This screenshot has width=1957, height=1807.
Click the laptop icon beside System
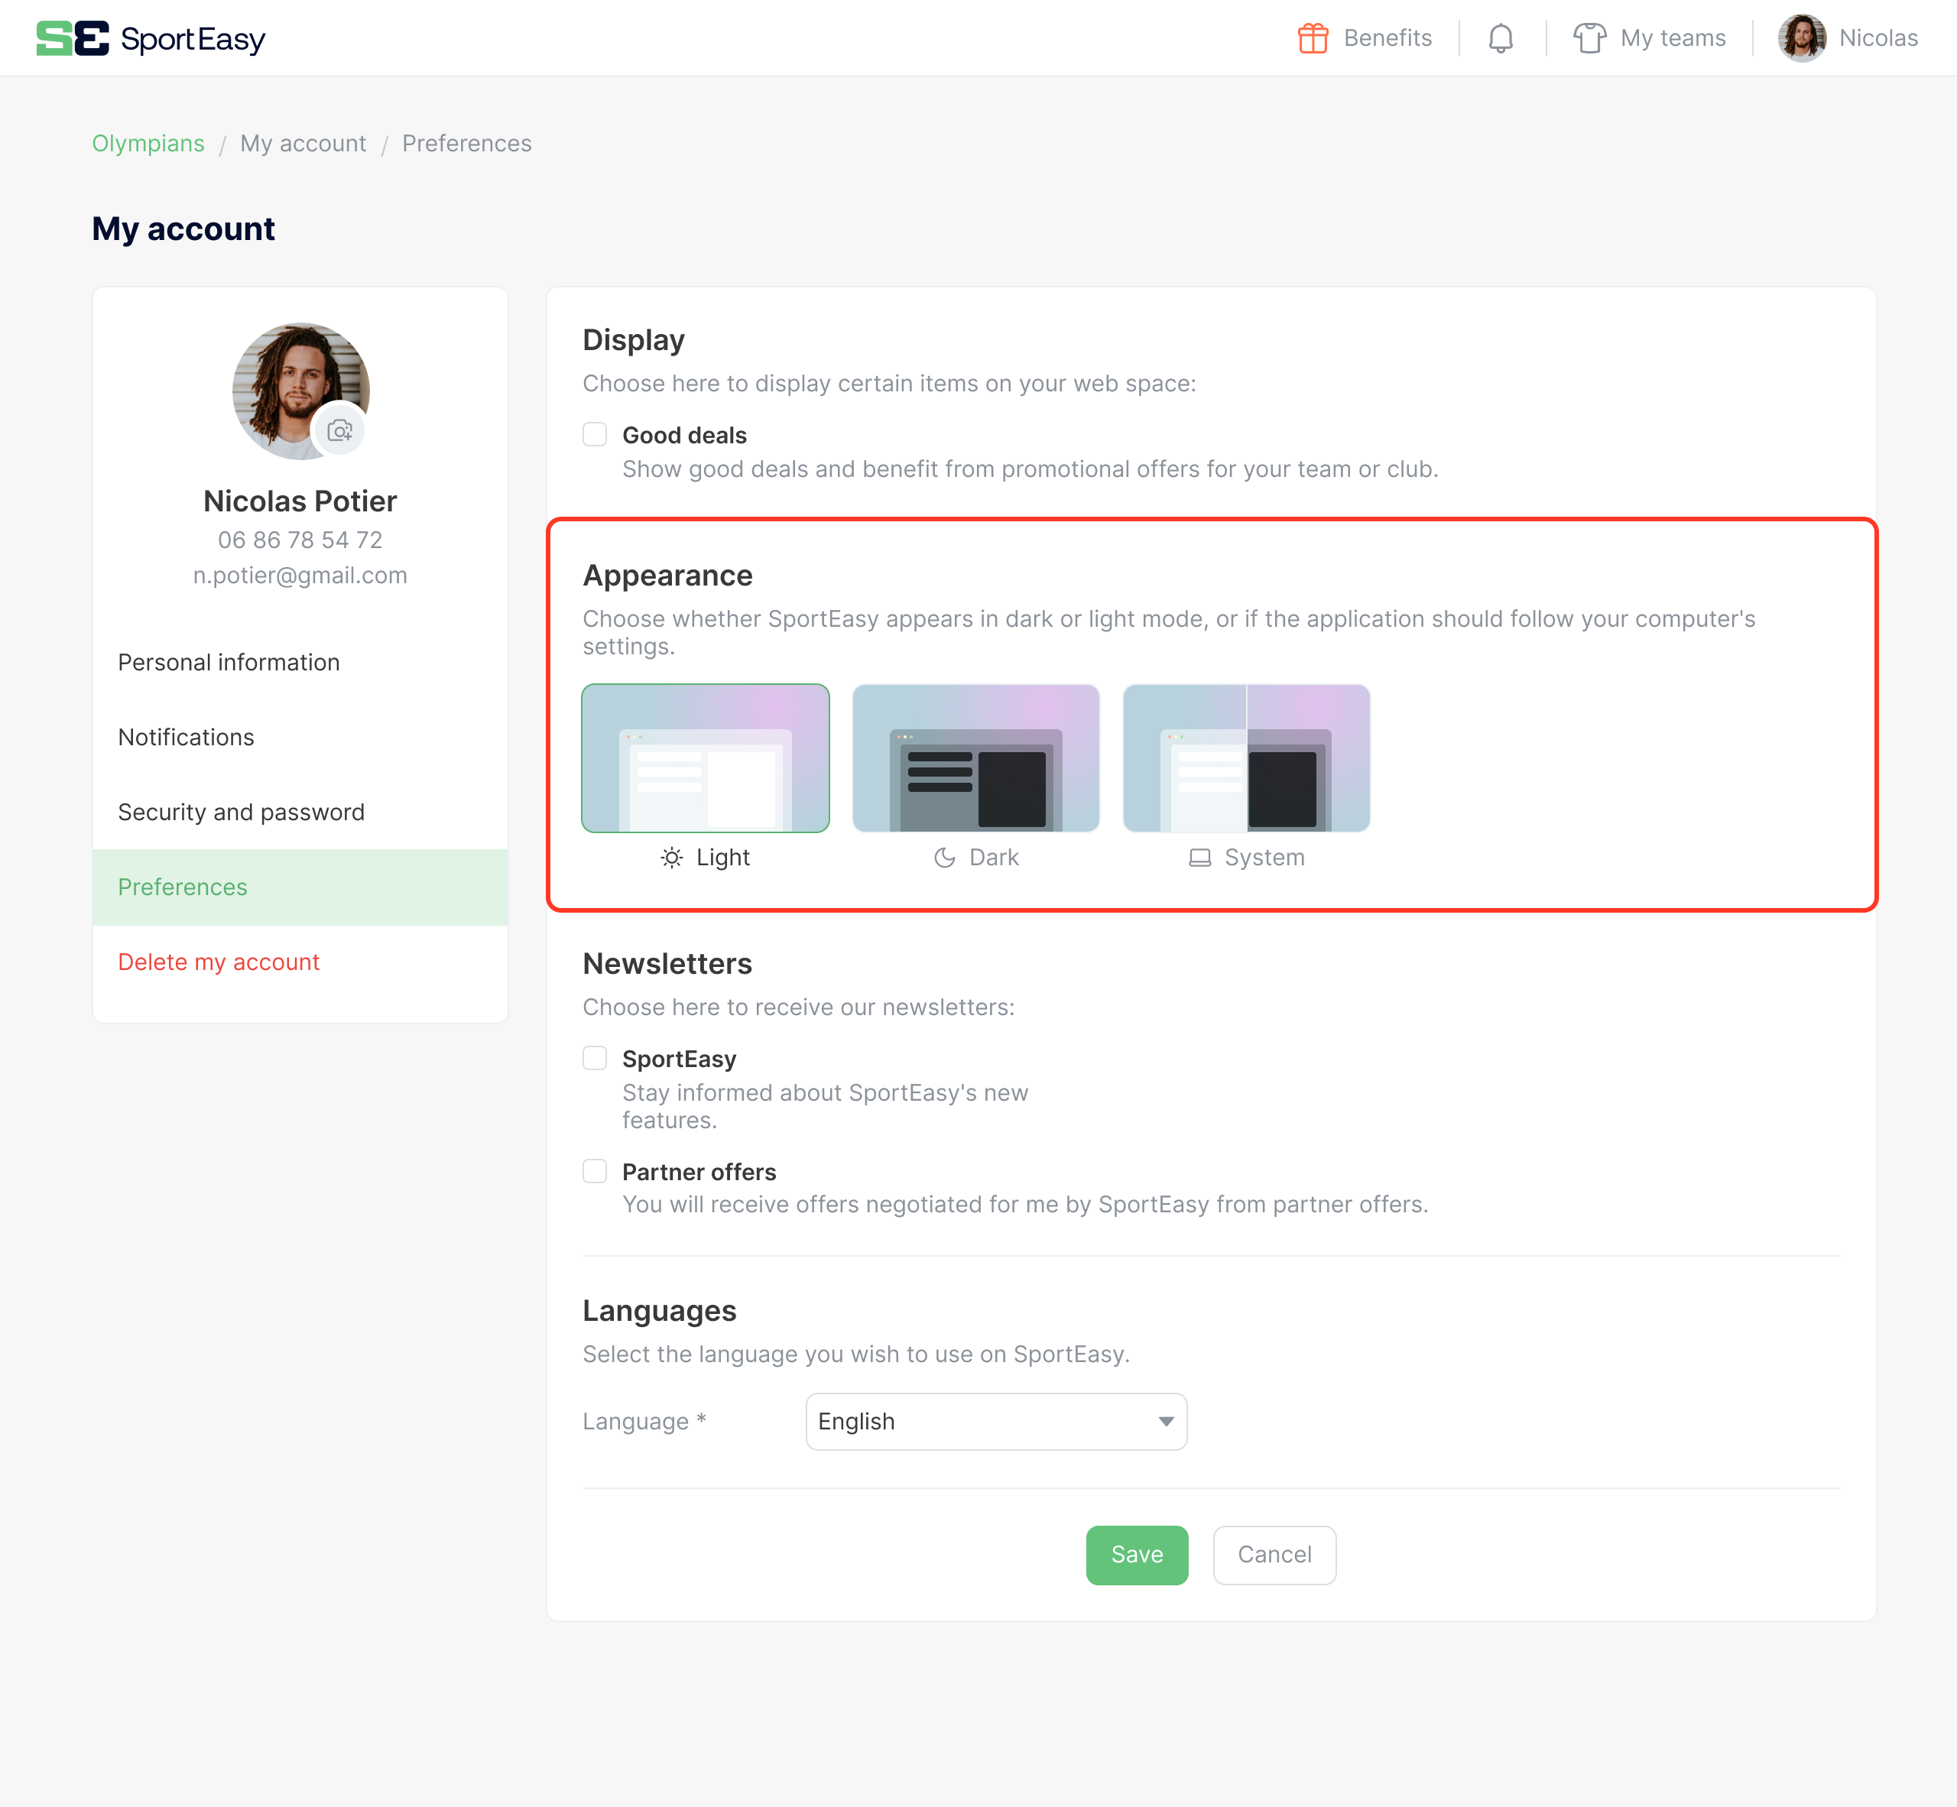(1199, 858)
